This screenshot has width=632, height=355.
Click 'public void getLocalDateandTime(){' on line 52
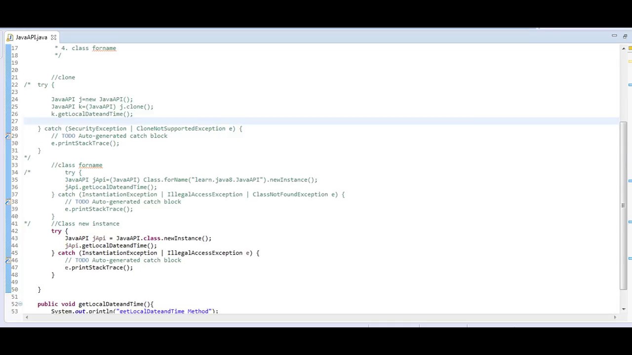tap(95, 304)
